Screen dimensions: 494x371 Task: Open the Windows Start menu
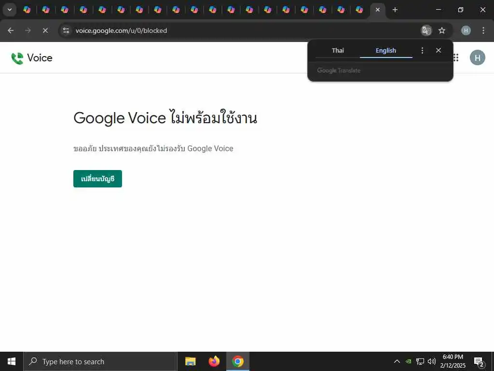12,361
